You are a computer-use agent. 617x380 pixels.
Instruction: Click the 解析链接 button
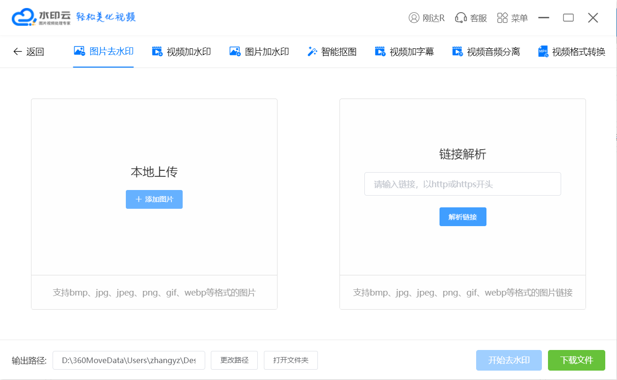463,217
